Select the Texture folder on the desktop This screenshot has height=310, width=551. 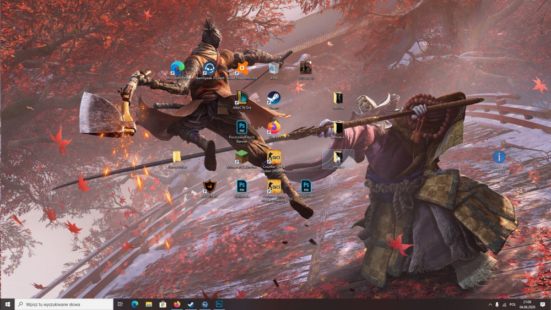tap(338, 100)
